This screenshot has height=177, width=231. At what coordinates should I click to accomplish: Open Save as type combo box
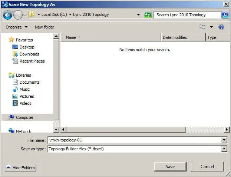pyautogui.click(x=138, y=149)
